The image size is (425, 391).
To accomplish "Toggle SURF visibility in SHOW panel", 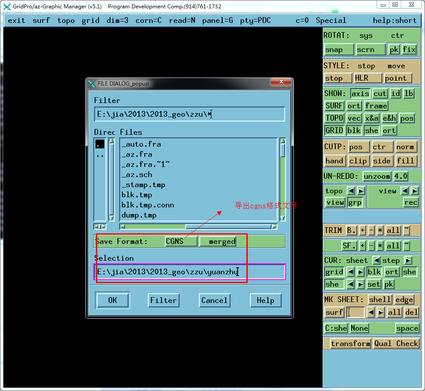I will tap(334, 106).
